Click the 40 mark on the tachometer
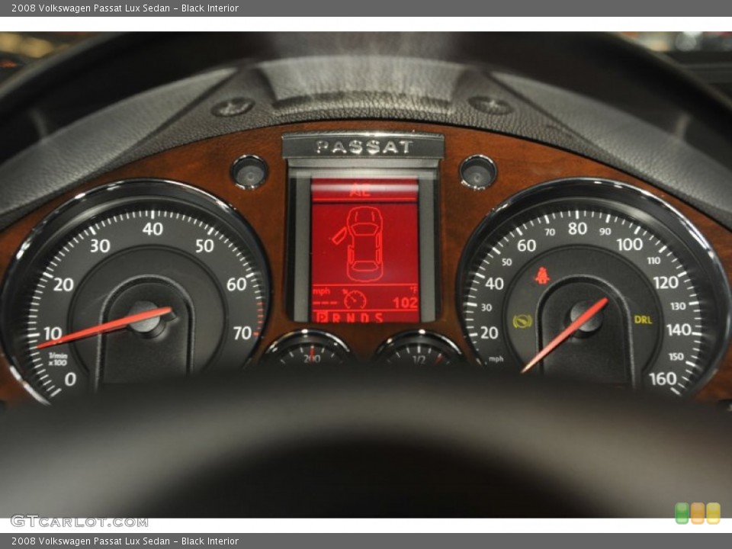Image resolution: width=732 pixels, height=549 pixels. 152,230
